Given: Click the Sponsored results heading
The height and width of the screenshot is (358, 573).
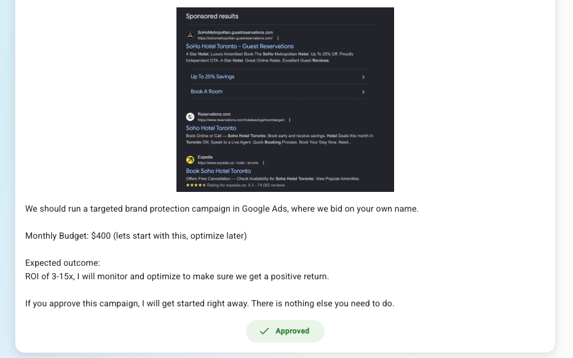Looking at the screenshot, I should coord(212,16).
